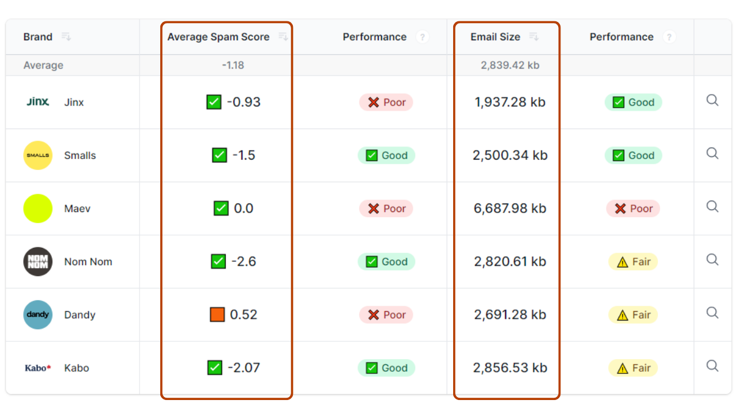Click the average spam score -1.18
Viewport: 738px width, 415px height.
click(233, 65)
